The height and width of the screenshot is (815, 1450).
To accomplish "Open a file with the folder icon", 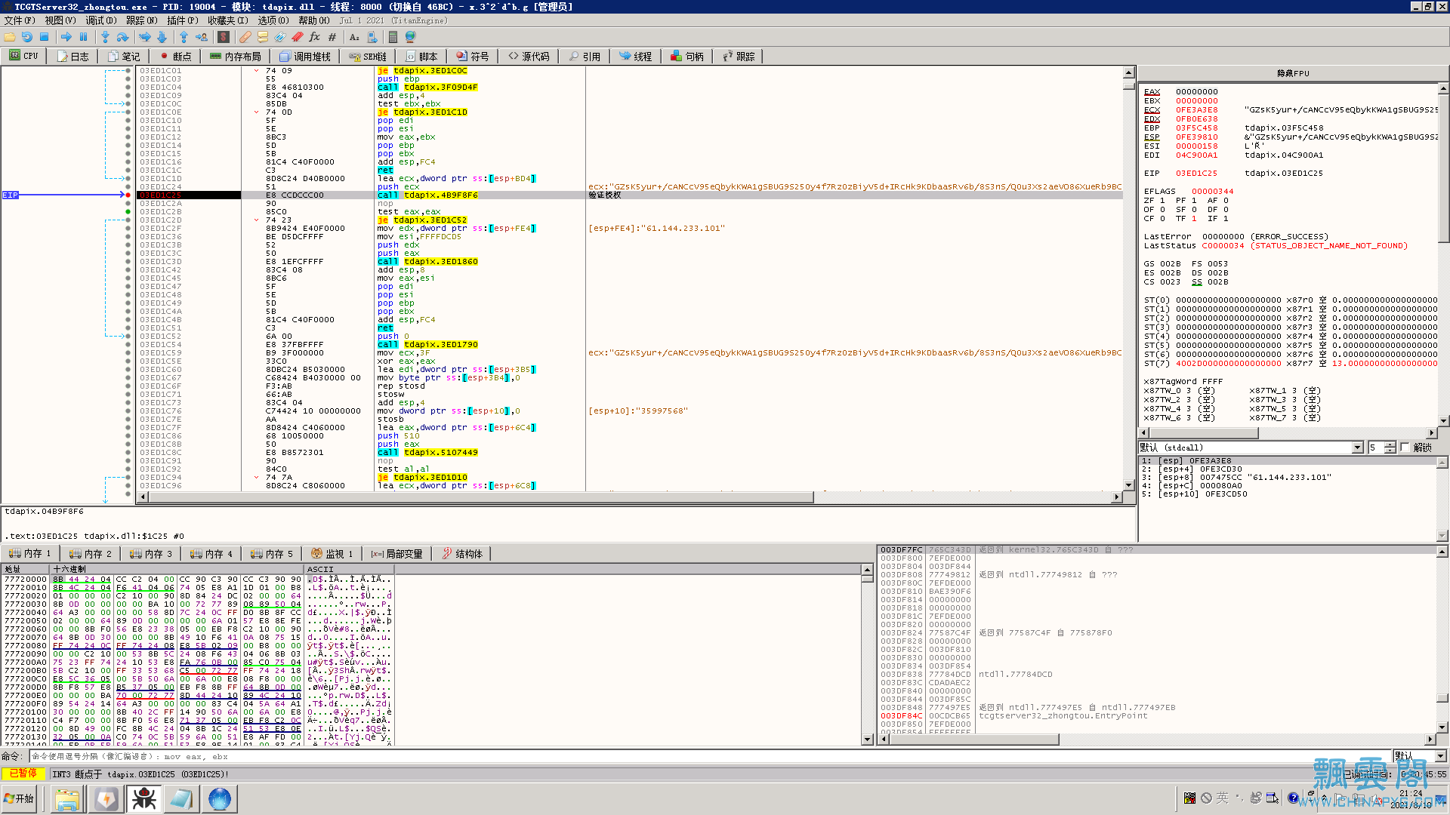I will tap(10, 37).
